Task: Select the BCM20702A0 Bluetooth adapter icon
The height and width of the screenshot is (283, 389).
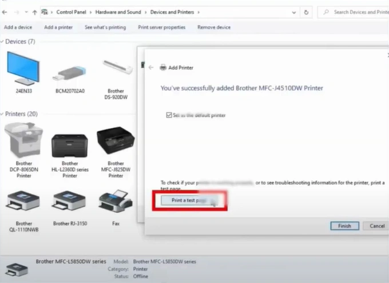Action: [x=70, y=72]
